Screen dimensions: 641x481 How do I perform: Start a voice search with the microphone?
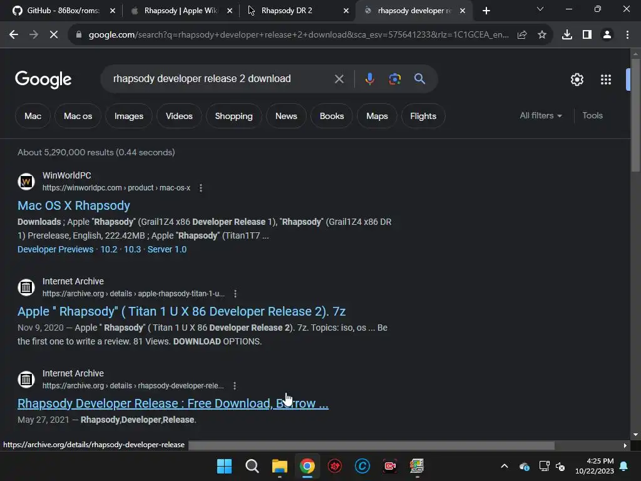[x=369, y=79]
